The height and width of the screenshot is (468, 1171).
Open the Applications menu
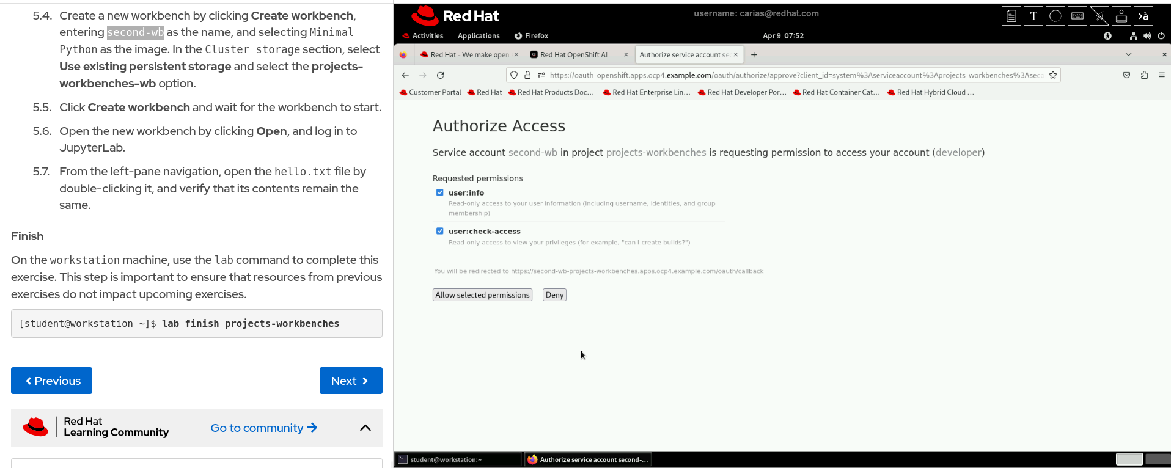[x=479, y=36]
